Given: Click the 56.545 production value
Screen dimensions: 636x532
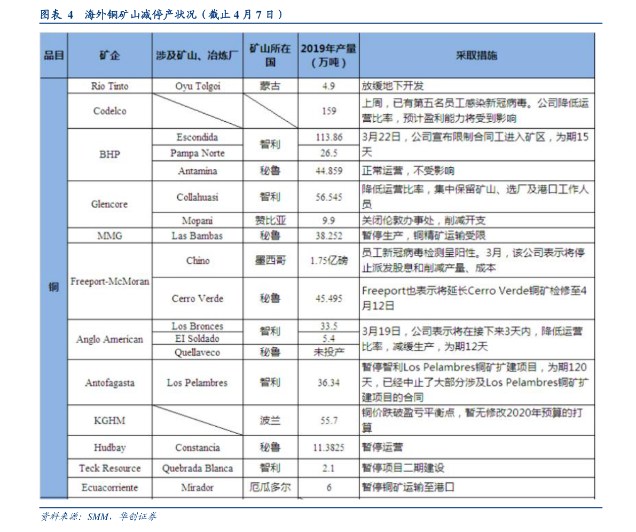Looking at the screenshot, I should tap(328, 197).
